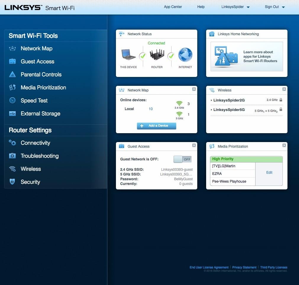Open App Center in the top bar

(173, 7)
